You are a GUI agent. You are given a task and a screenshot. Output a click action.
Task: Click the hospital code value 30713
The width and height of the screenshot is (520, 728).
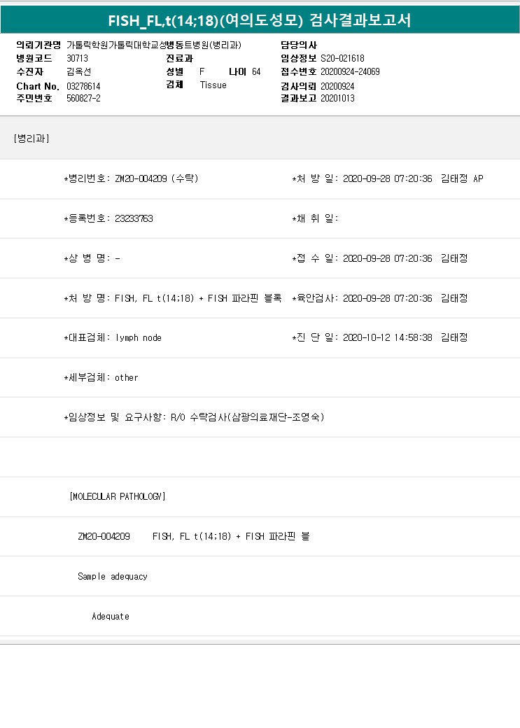(x=77, y=58)
